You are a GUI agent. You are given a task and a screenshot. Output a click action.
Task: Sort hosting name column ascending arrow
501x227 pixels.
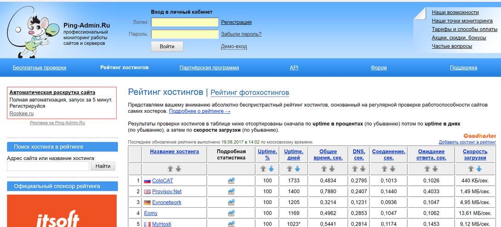tap(171, 169)
